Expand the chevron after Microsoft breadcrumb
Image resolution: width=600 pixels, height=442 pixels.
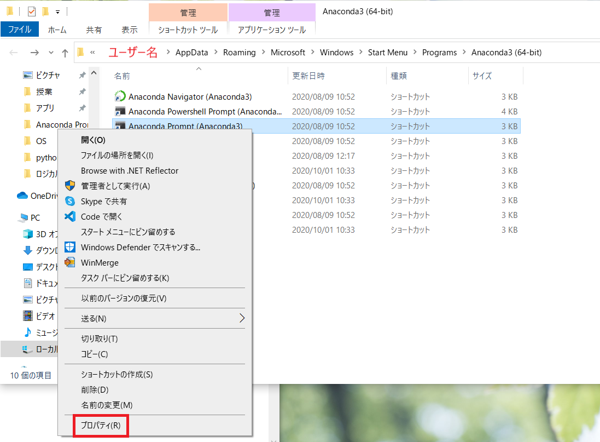coord(313,52)
